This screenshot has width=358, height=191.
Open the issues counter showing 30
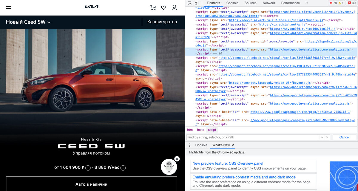pos(352,3)
